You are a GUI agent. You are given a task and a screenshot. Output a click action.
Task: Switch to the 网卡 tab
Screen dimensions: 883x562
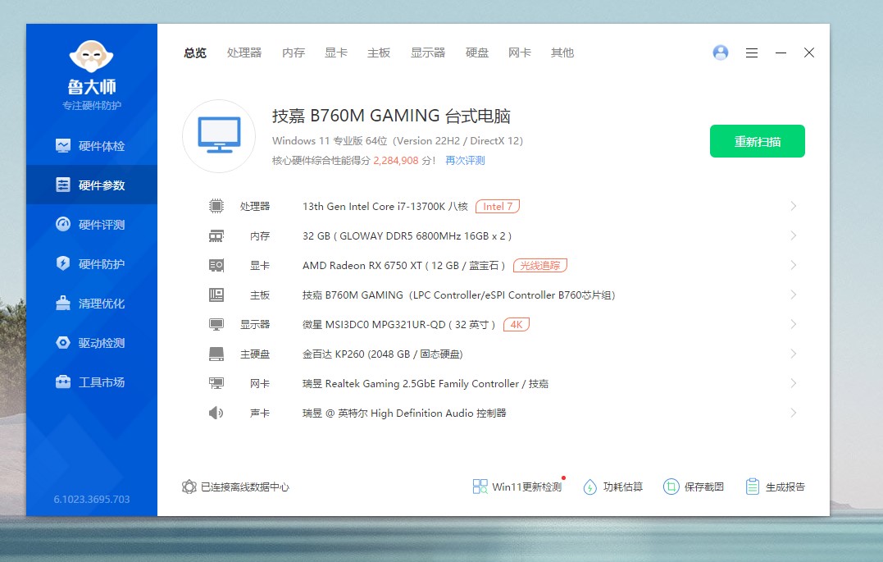pyautogui.click(x=519, y=53)
